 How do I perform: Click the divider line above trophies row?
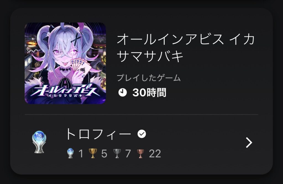click(141, 114)
